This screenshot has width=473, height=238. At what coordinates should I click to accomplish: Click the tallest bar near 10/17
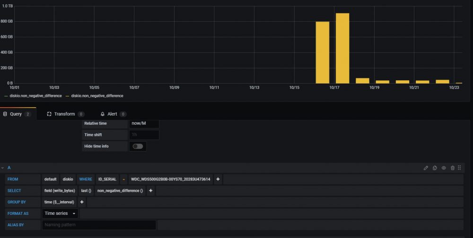click(x=342, y=48)
